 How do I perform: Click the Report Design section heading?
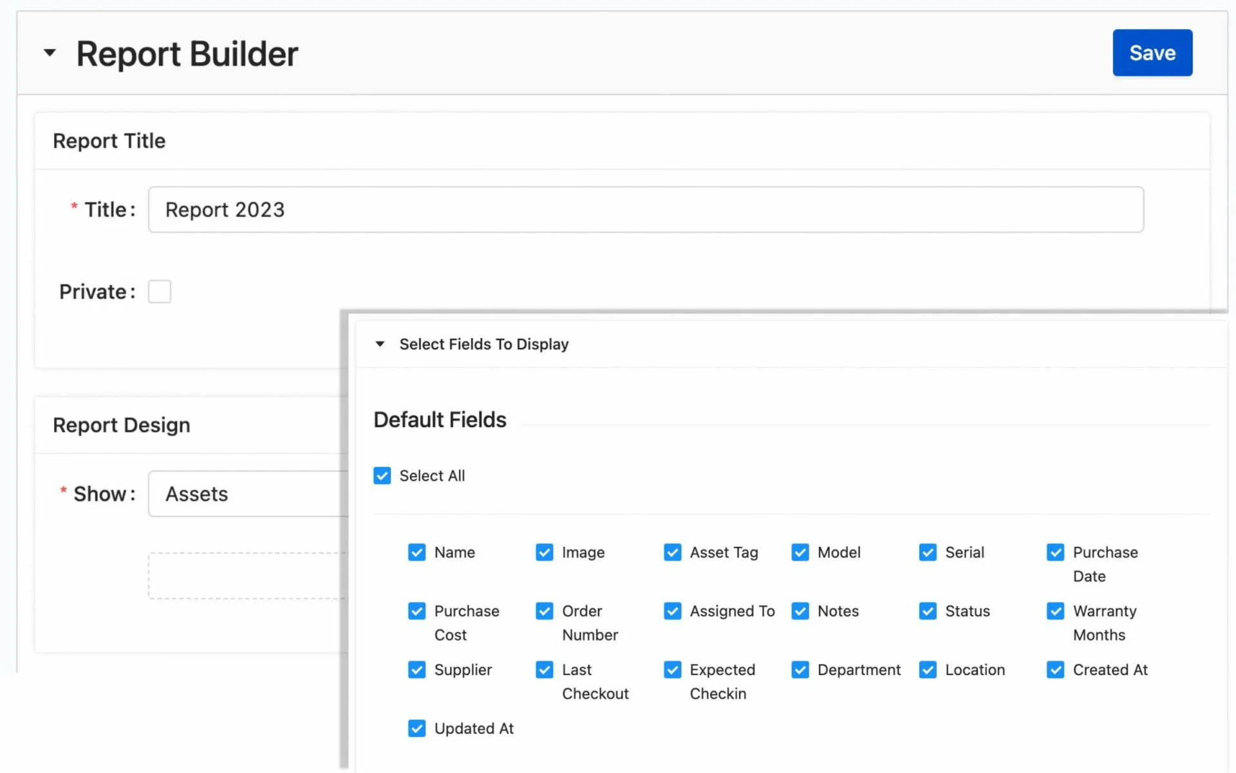tap(121, 425)
